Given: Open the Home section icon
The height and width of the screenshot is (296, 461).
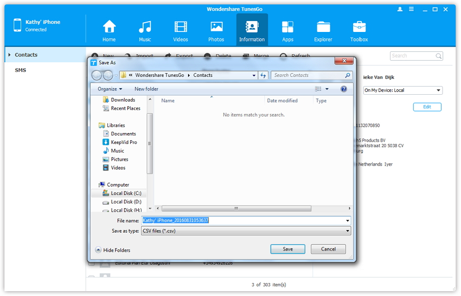Looking at the screenshot, I should pyautogui.click(x=109, y=27).
